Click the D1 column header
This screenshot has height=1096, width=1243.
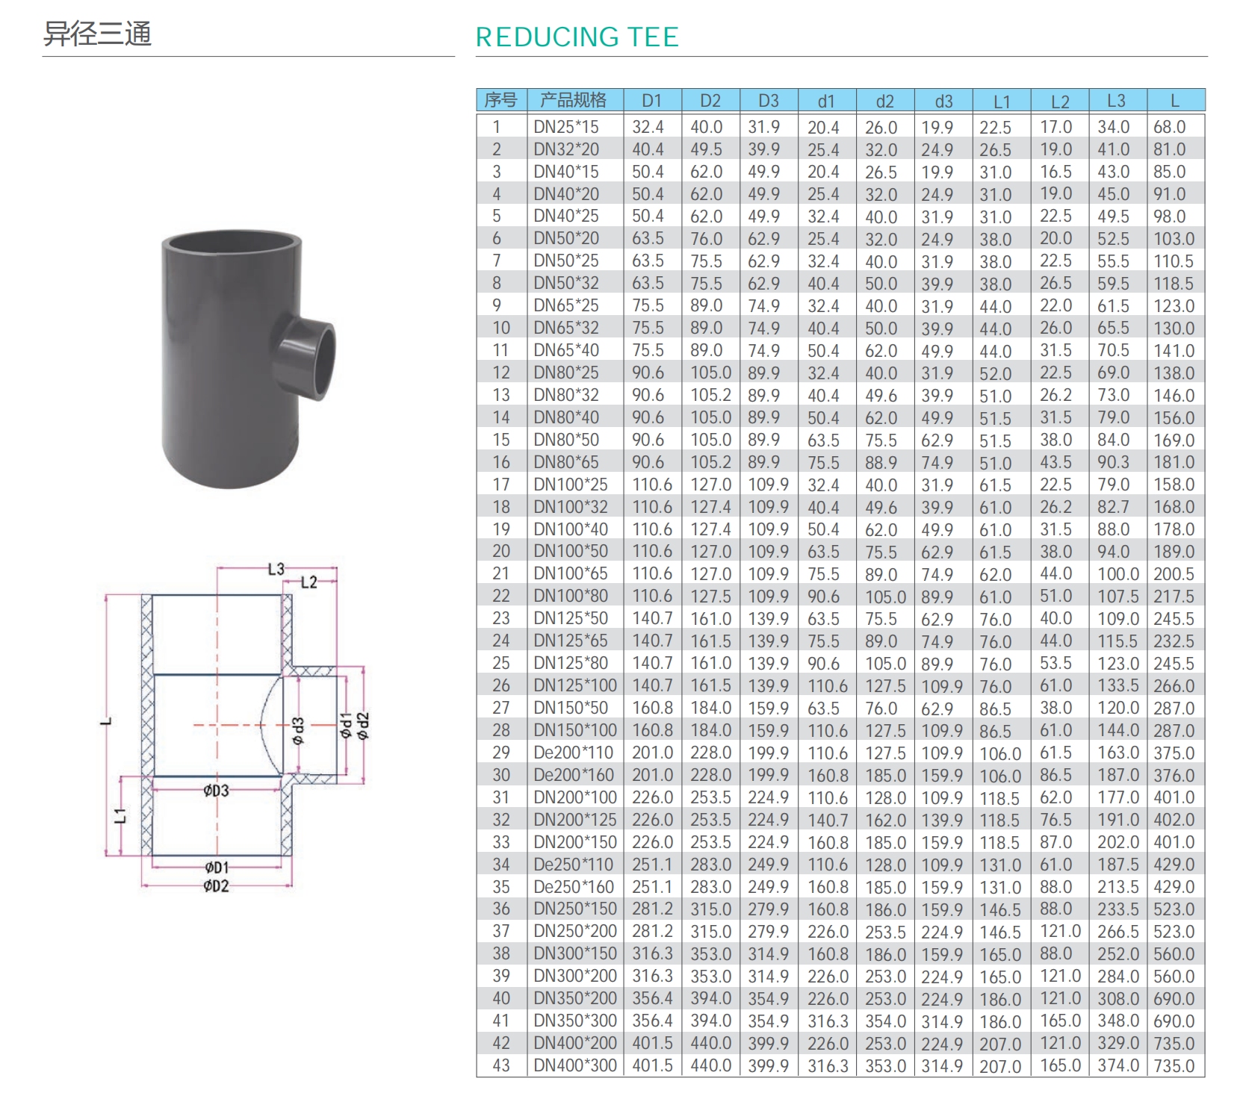[651, 100]
